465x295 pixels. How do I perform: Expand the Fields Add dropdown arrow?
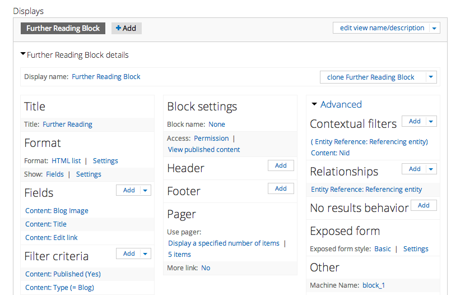pos(146,191)
